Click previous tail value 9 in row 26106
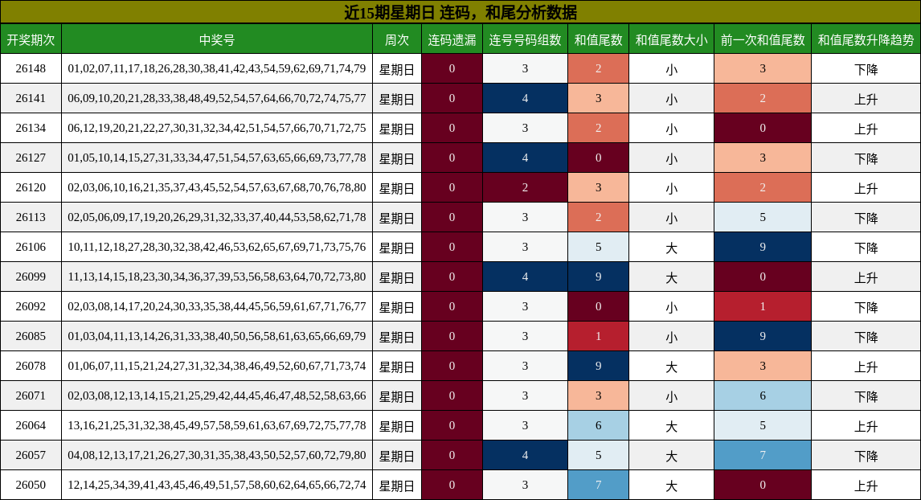 coord(763,247)
